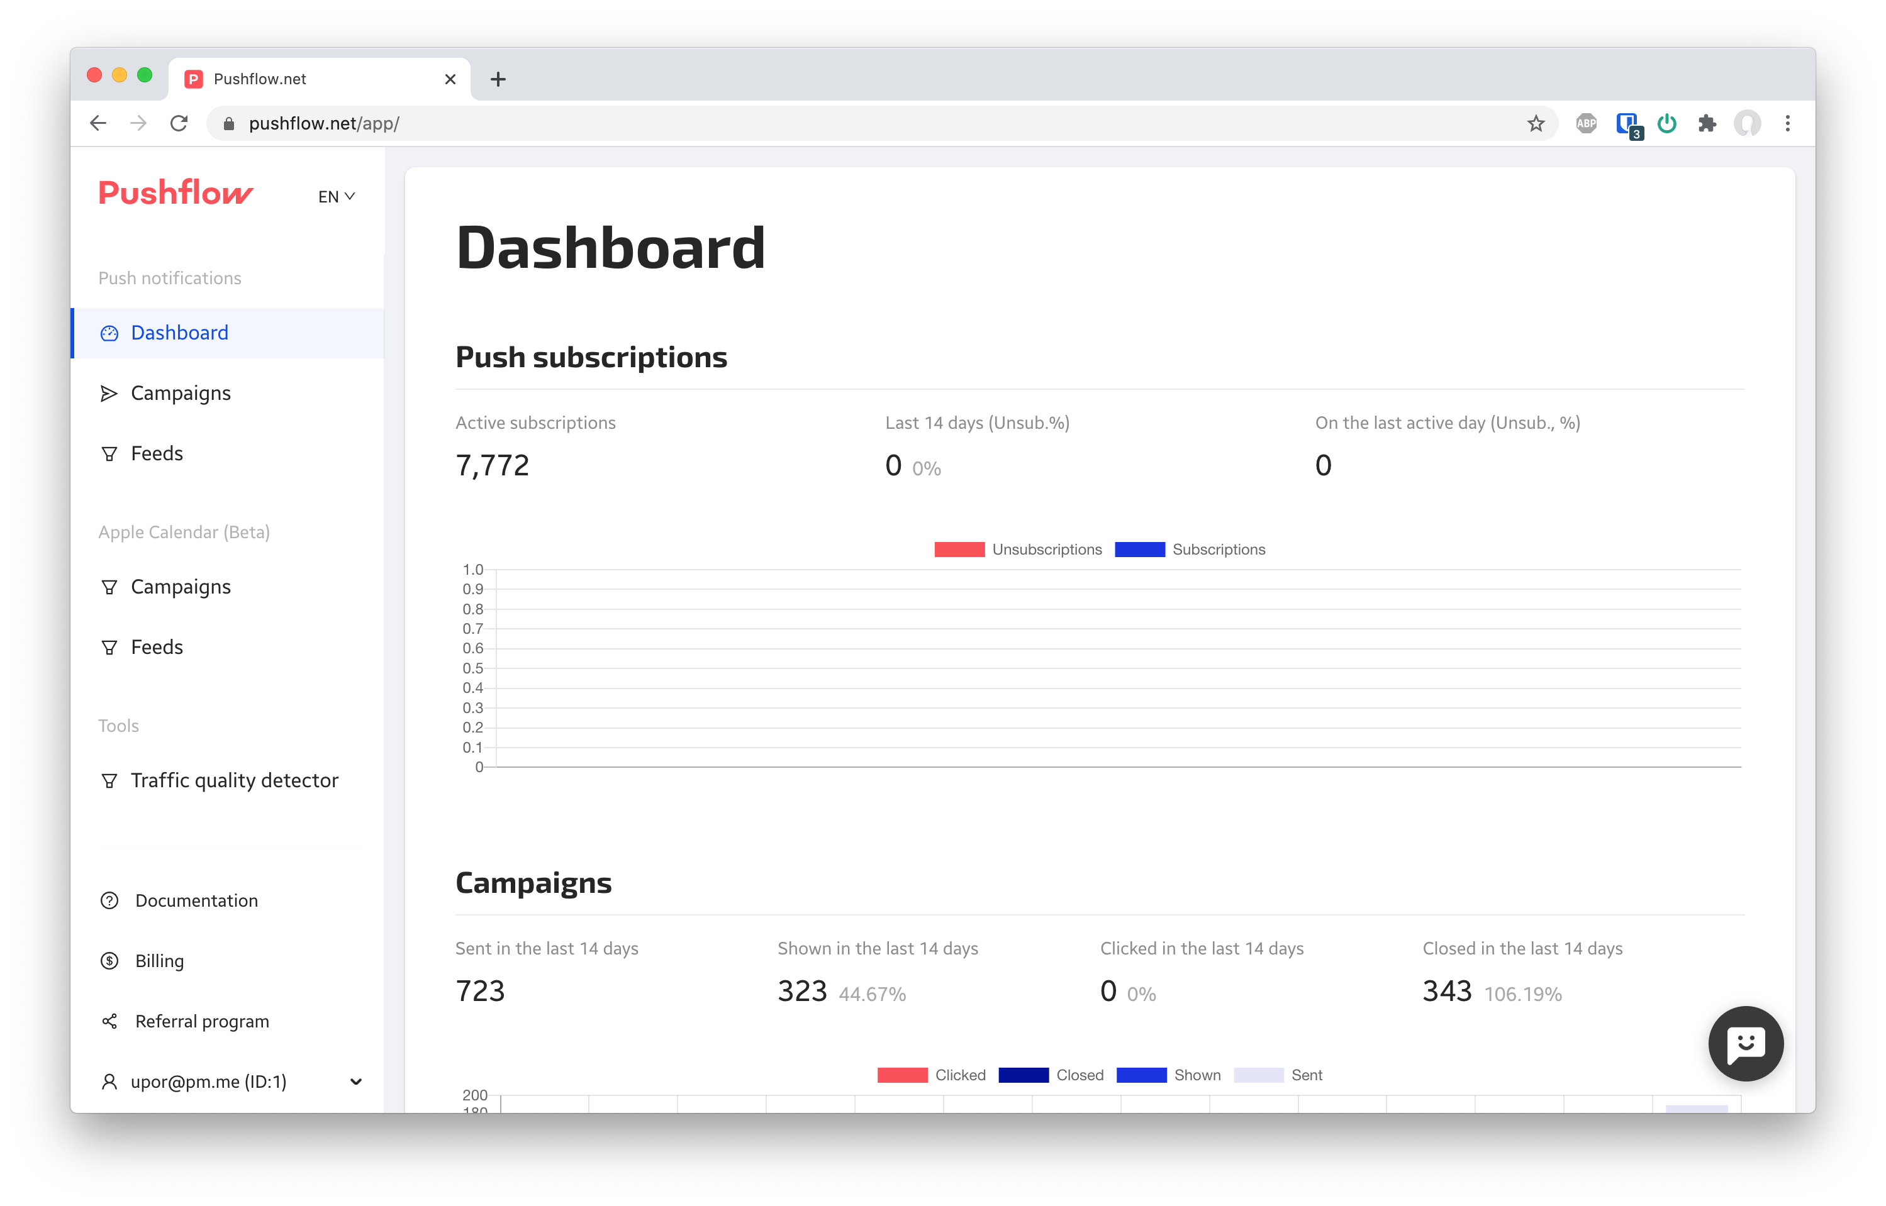Click the green power extension icon
This screenshot has width=1886, height=1206.
pos(1666,123)
